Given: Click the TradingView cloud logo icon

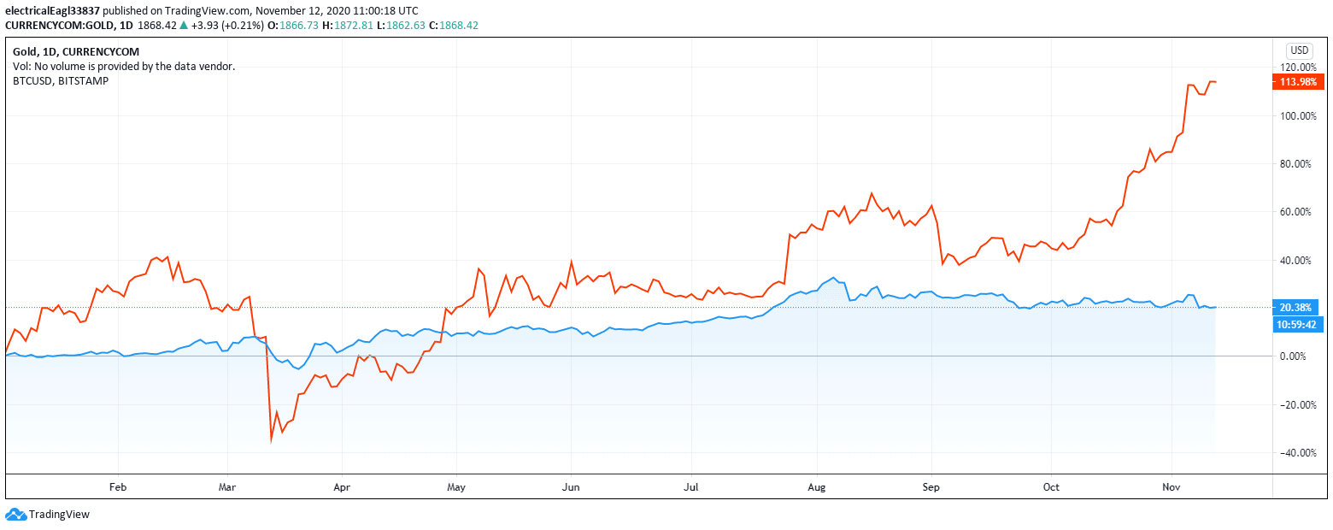Looking at the screenshot, I should pos(15,515).
